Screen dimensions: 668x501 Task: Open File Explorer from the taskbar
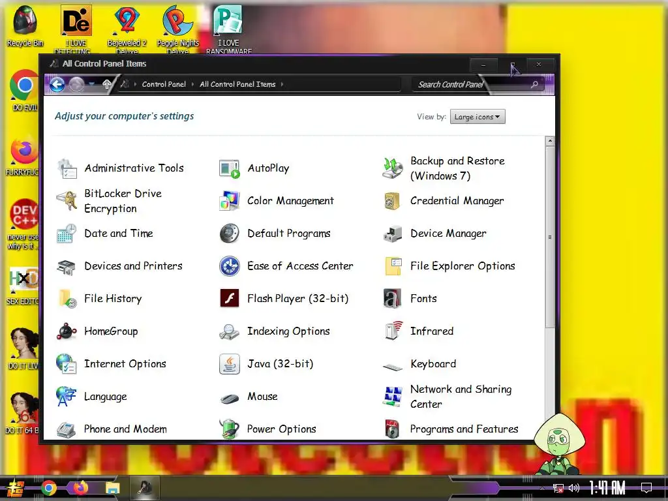click(113, 488)
